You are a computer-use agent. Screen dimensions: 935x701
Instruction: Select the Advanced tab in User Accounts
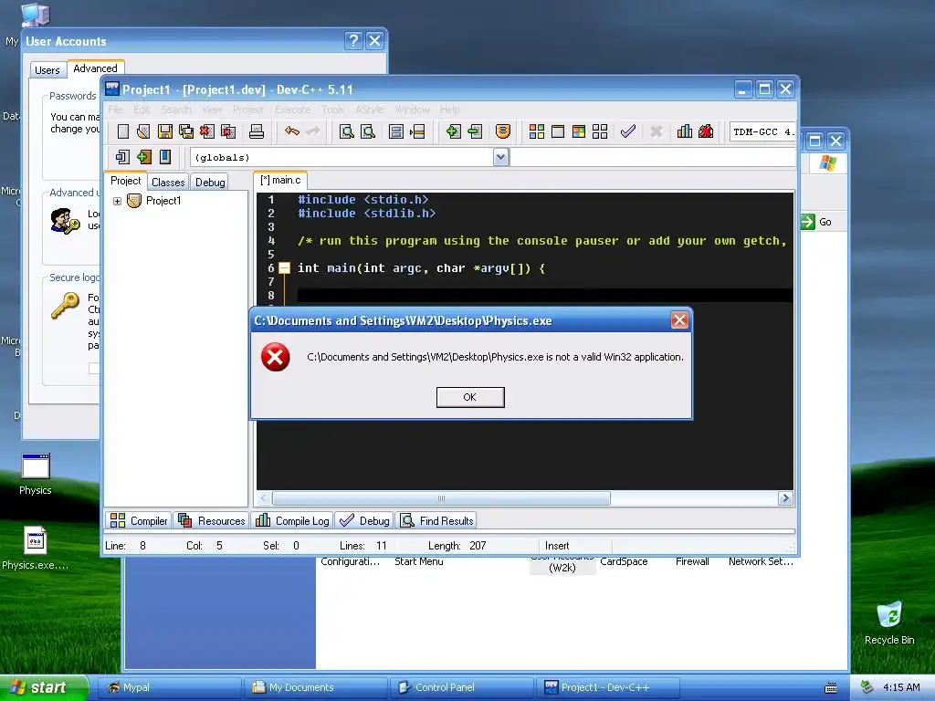tap(95, 68)
